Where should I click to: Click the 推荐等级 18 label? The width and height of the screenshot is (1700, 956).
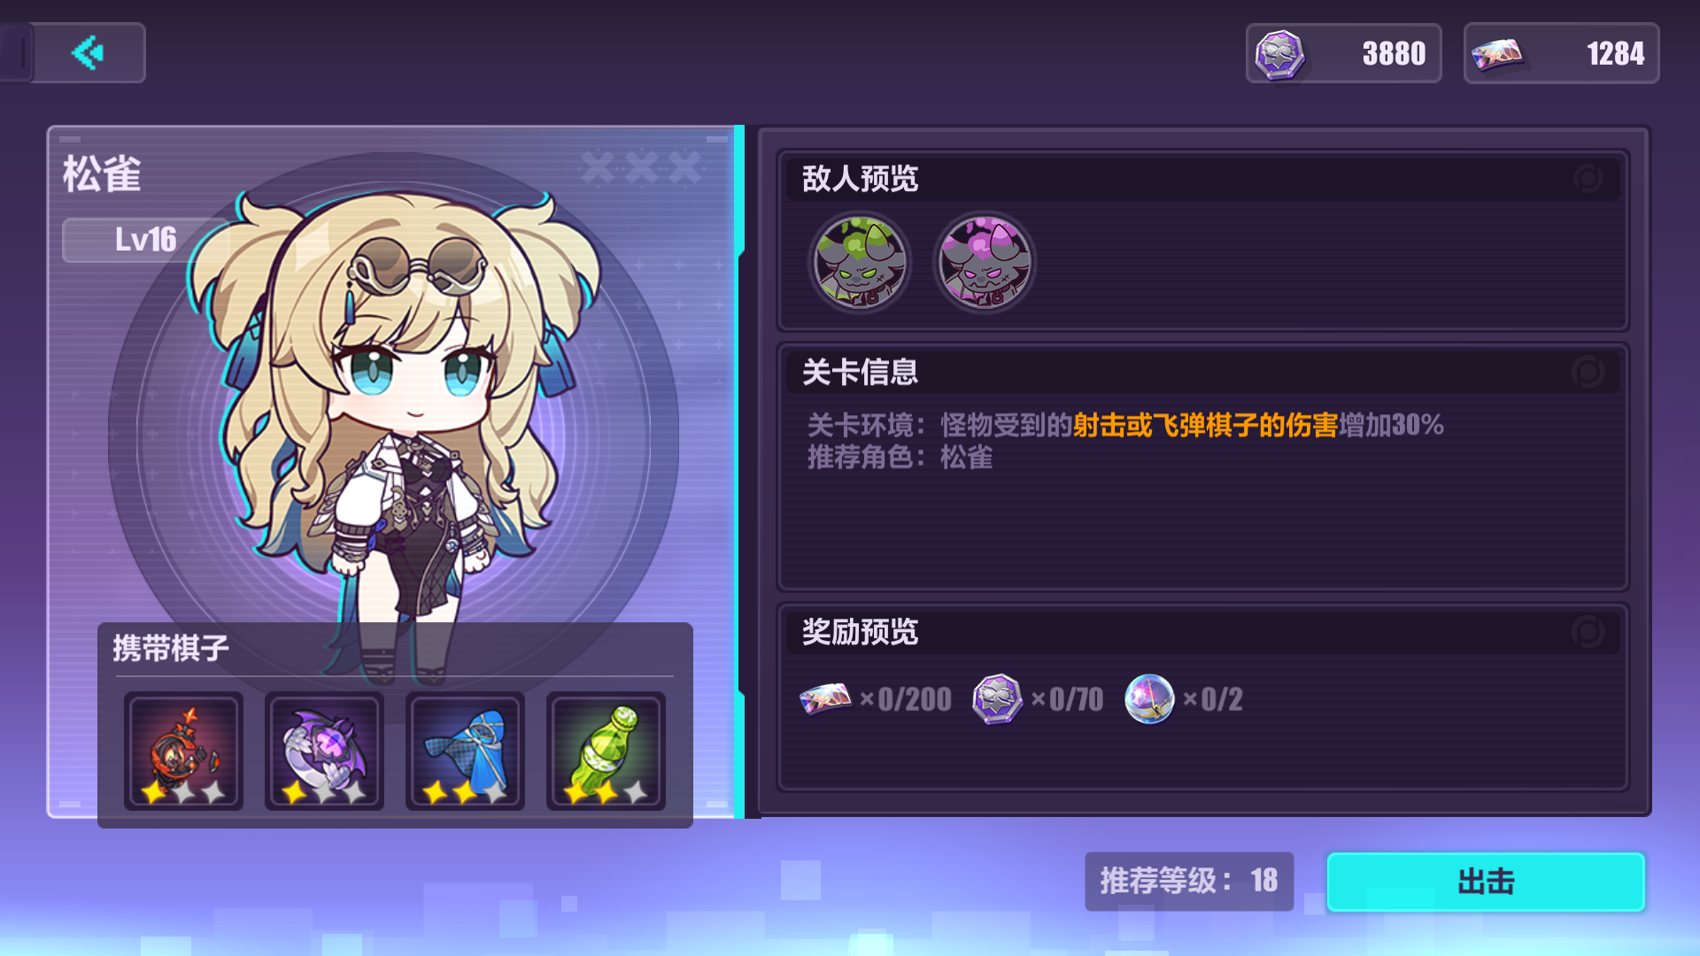click(1189, 882)
